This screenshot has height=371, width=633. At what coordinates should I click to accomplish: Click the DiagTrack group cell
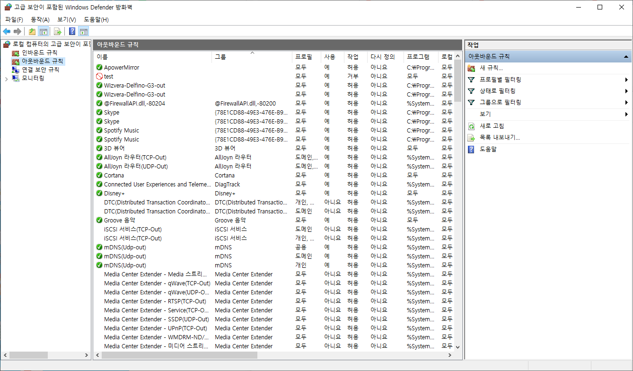pos(228,184)
